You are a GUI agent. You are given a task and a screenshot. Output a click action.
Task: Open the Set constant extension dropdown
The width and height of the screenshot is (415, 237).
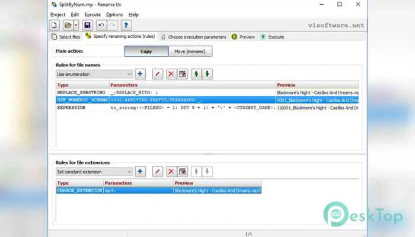[94, 172]
